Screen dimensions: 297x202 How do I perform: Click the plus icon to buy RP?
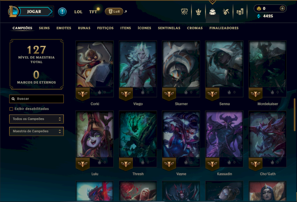[282, 9]
